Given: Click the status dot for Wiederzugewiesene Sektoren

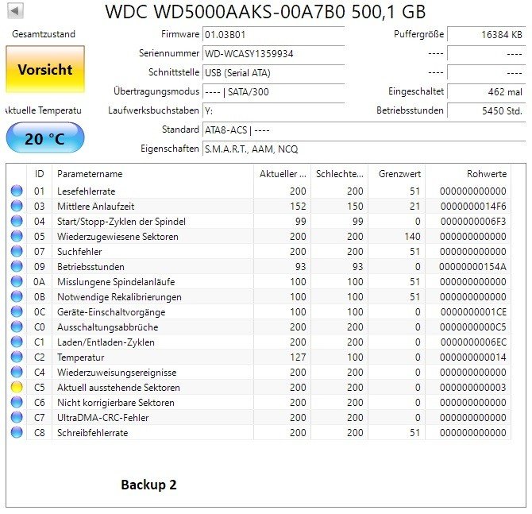Looking at the screenshot, I should tap(17, 236).
